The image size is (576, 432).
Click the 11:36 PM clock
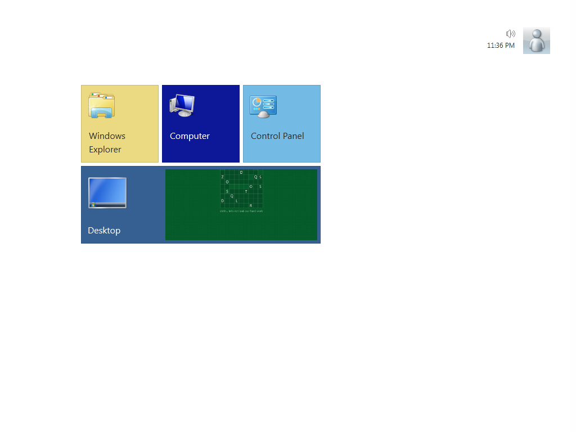(501, 46)
